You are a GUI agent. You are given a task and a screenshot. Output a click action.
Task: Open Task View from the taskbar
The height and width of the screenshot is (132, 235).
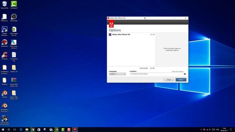click(x=15, y=129)
